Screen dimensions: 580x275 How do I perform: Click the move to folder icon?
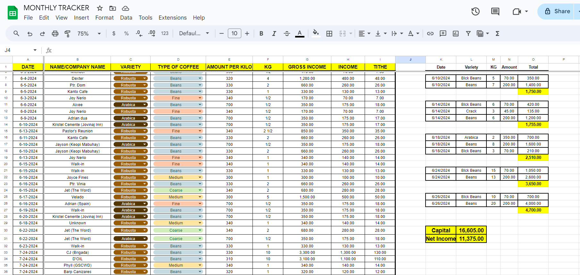pyautogui.click(x=112, y=8)
